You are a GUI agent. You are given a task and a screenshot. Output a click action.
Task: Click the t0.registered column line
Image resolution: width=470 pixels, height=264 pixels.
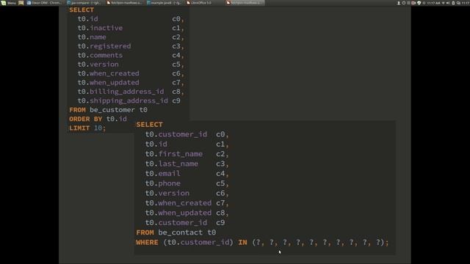point(131,46)
